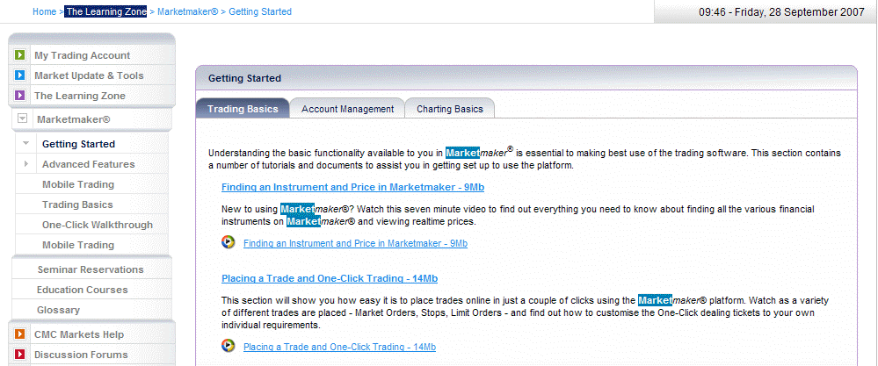This screenshot has height=366, width=878.
Task: Open Trading Basics sidebar entry
Action: tap(77, 205)
